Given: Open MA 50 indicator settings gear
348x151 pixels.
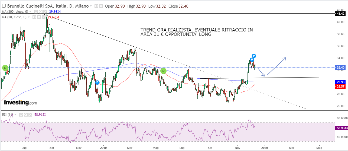Looking at the screenshot, I should tap(39, 17).
